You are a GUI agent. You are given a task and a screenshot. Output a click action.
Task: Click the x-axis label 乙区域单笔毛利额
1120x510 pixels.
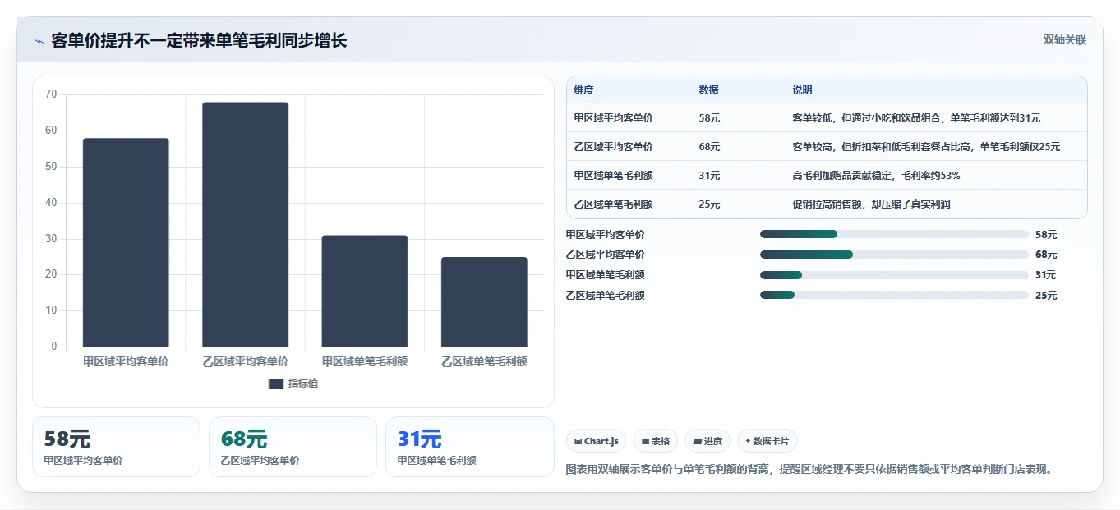tap(484, 361)
